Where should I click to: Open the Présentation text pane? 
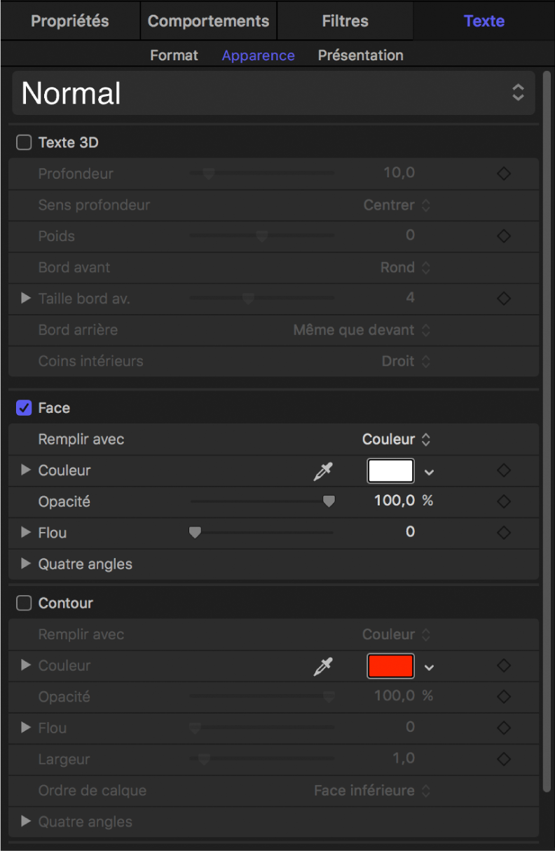360,55
